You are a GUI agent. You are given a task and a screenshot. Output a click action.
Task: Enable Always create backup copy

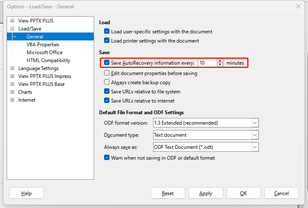tap(107, 82)
